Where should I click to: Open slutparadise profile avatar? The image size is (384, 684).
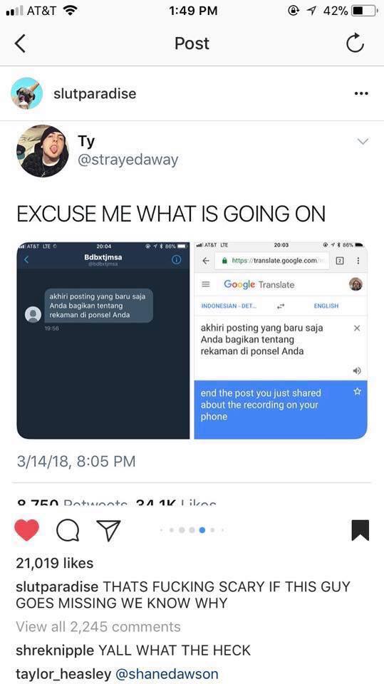pos(26,93)
